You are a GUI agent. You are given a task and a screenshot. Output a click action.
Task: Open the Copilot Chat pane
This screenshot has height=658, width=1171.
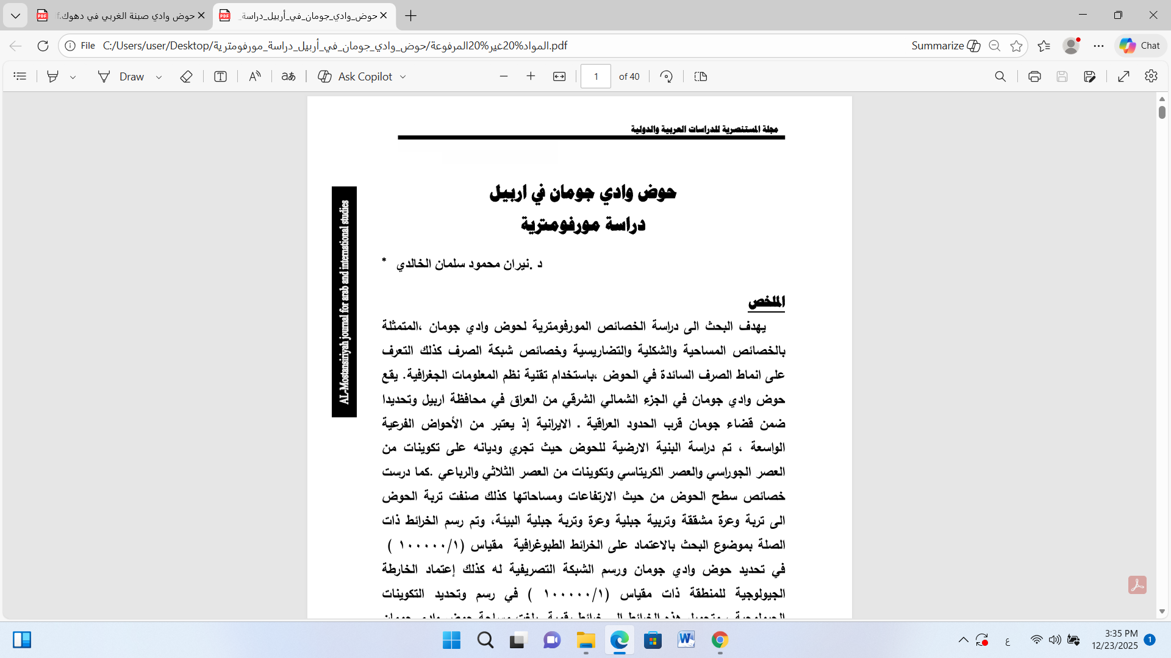point(1140,46)
